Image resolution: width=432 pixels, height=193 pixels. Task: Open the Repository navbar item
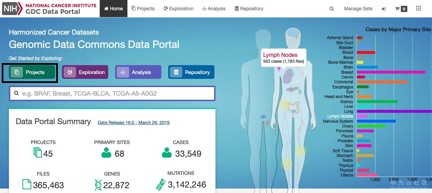249,9
